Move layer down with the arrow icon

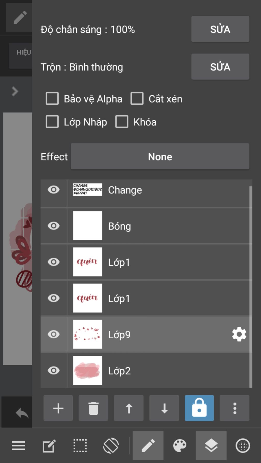(164, 408)
